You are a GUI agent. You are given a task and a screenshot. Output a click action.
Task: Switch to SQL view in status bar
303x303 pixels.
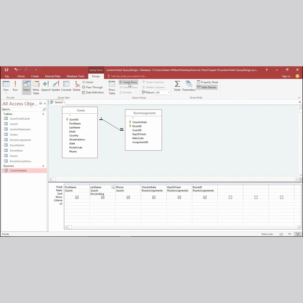click(x=289, y=234)
